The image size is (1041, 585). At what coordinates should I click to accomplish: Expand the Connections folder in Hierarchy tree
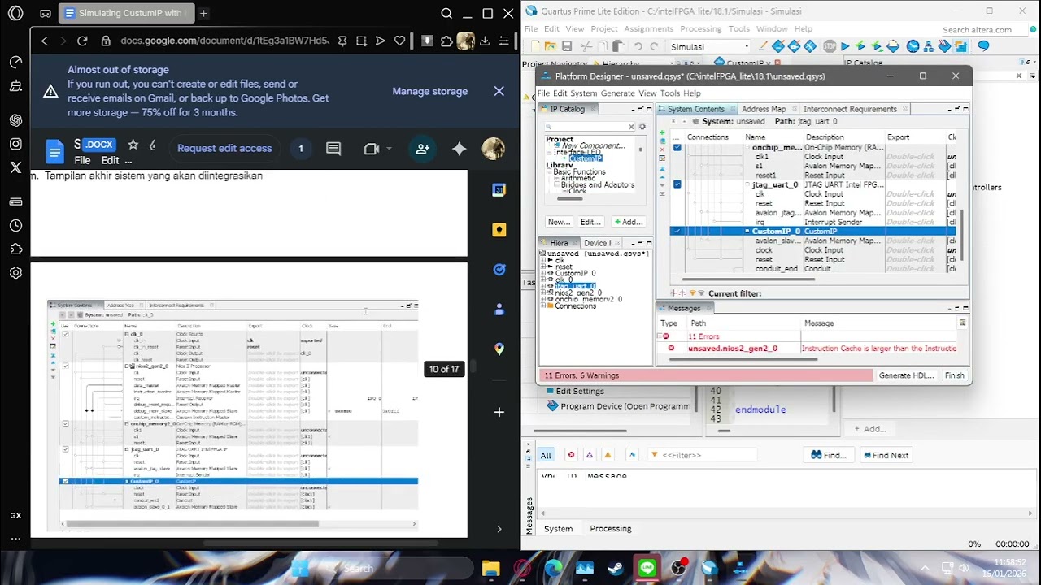point(544,305)
